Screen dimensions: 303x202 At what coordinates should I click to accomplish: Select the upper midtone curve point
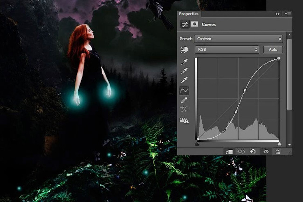point(245,90)
